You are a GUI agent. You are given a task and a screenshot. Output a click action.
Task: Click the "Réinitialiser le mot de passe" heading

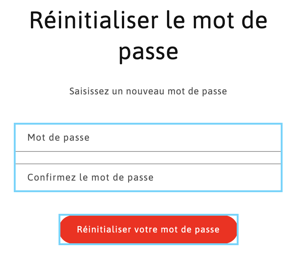click(x=148, y=35)
